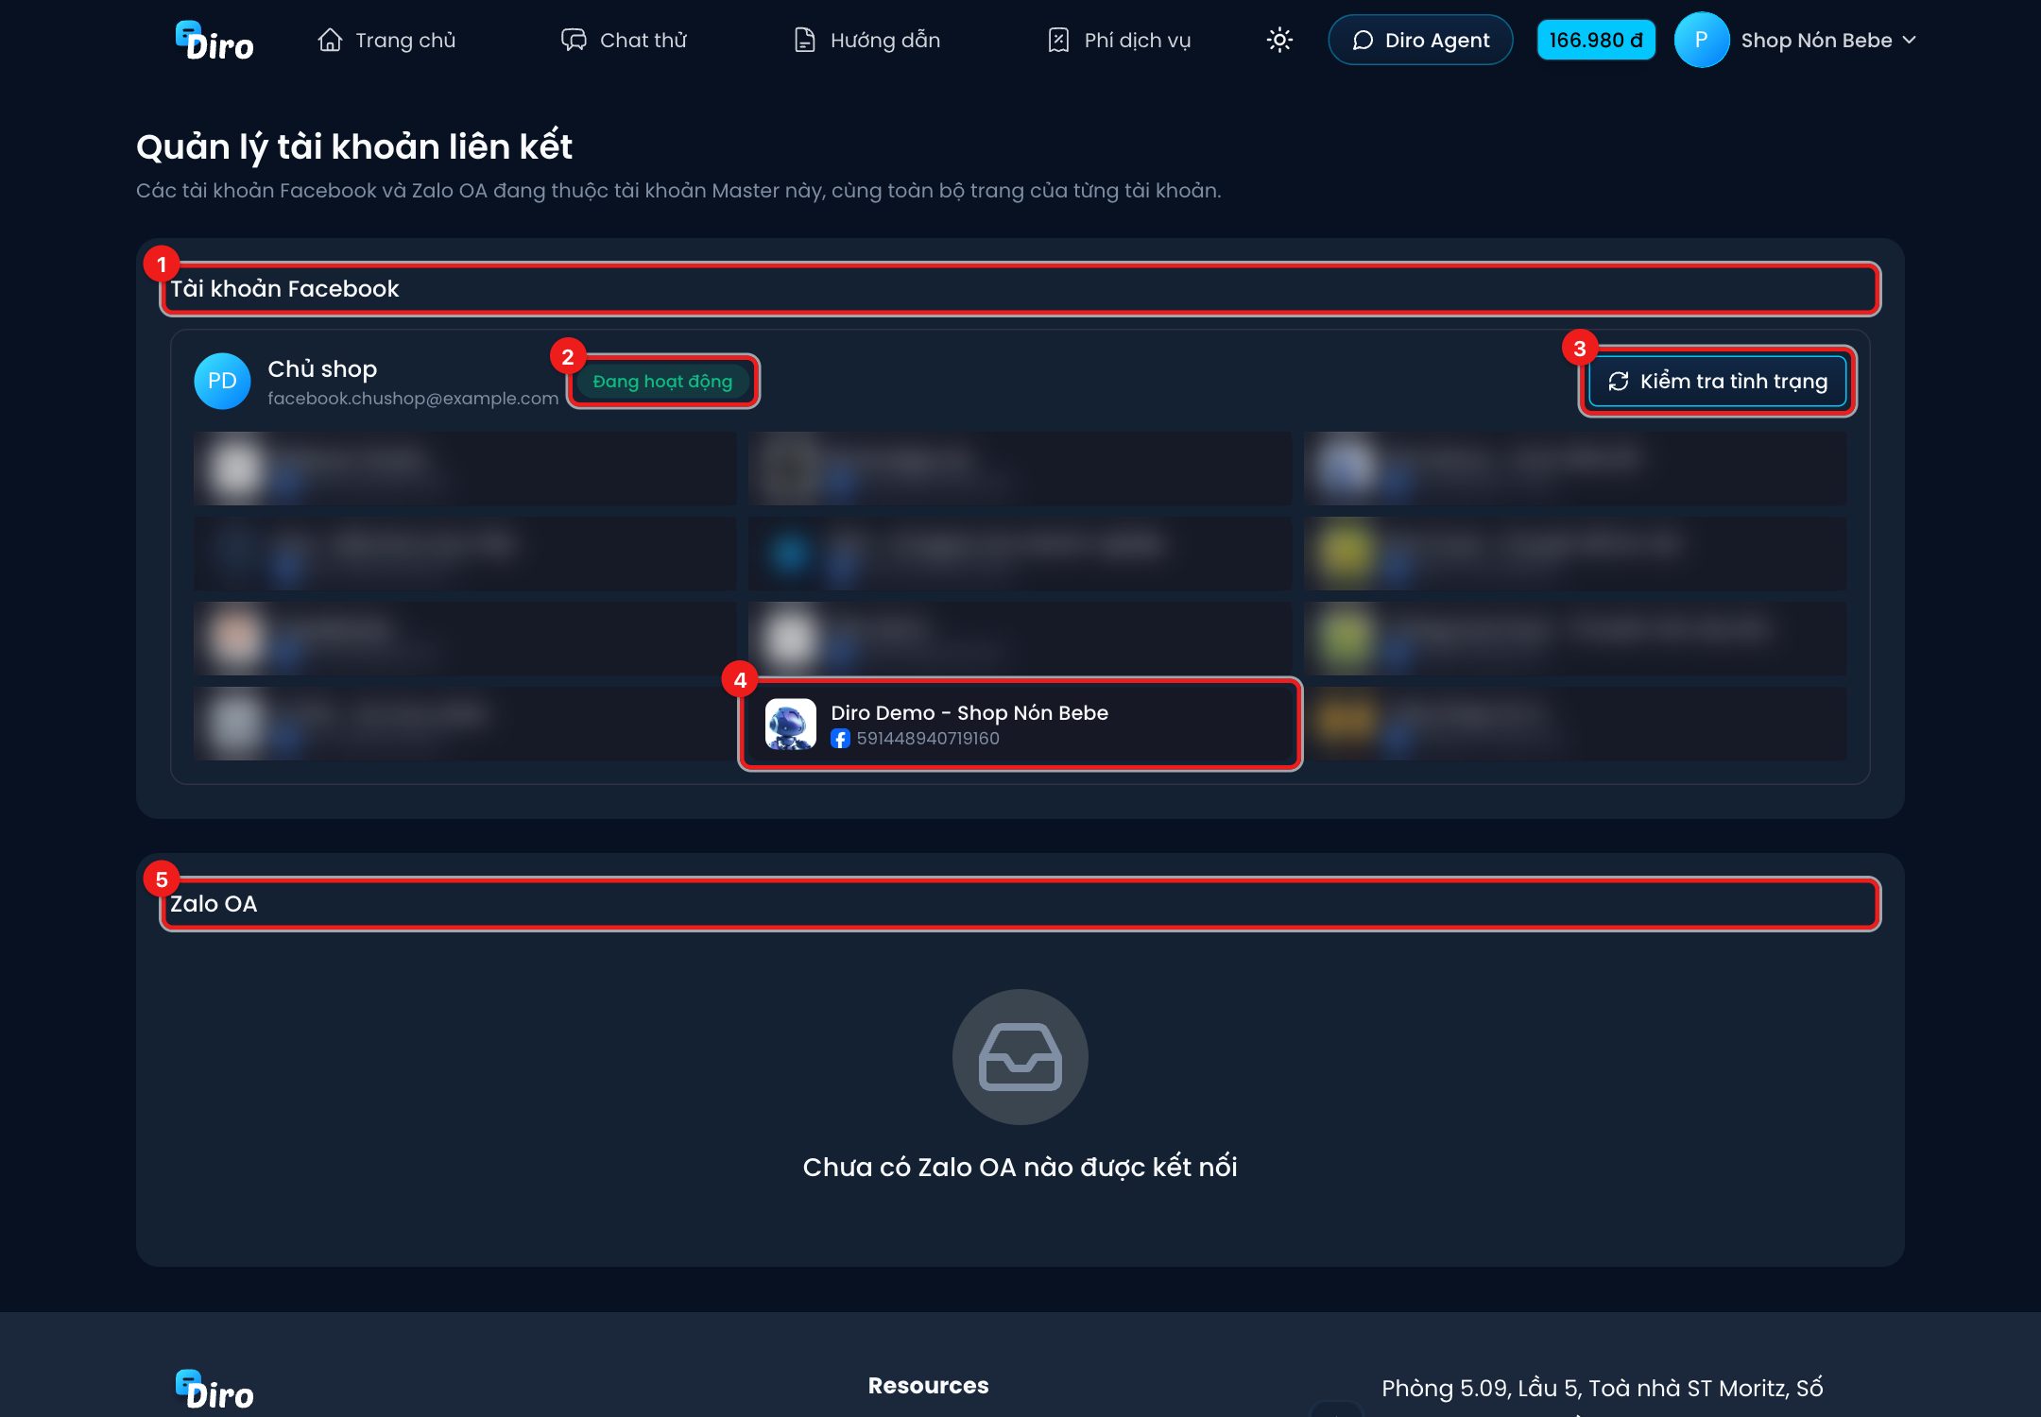Click Chưa có Zalo OA nào được kết nối text

coord(1020,1168)
